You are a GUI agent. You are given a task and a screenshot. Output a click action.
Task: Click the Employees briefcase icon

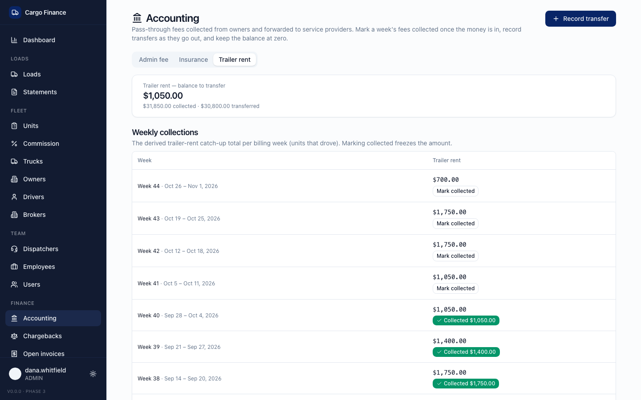[14, 267]
